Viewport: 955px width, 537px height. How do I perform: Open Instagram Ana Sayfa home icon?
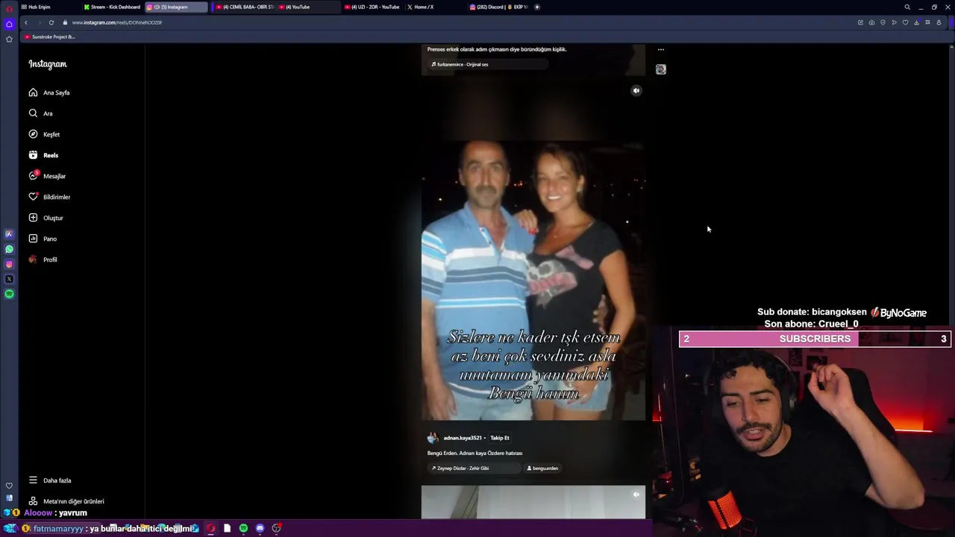33,92
